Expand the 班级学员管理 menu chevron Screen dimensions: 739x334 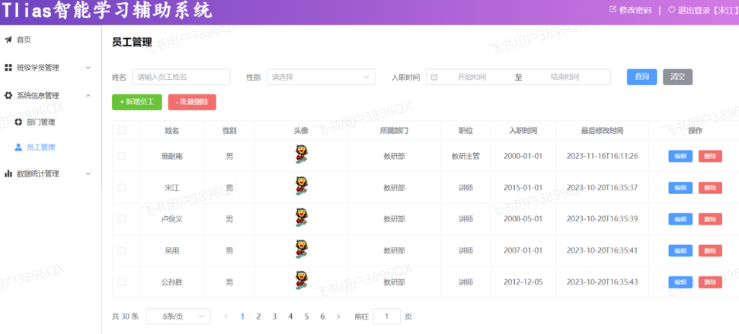tap(88, 68)
